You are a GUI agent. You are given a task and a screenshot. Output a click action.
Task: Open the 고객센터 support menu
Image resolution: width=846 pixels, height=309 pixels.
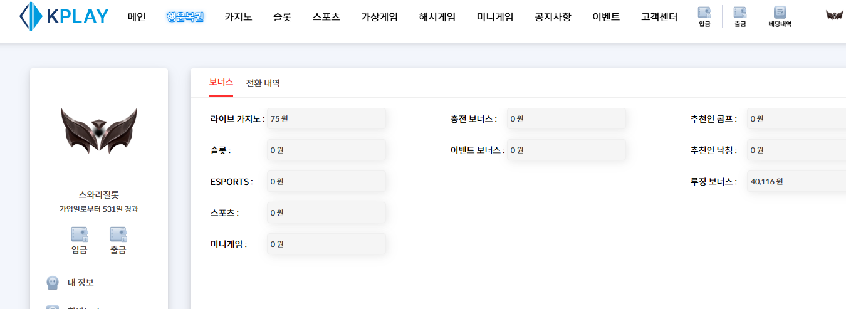point(659,17)
